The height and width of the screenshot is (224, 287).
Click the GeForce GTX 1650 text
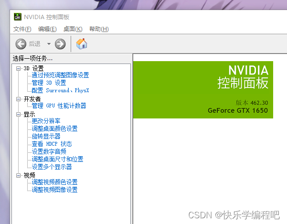[238, 110]
